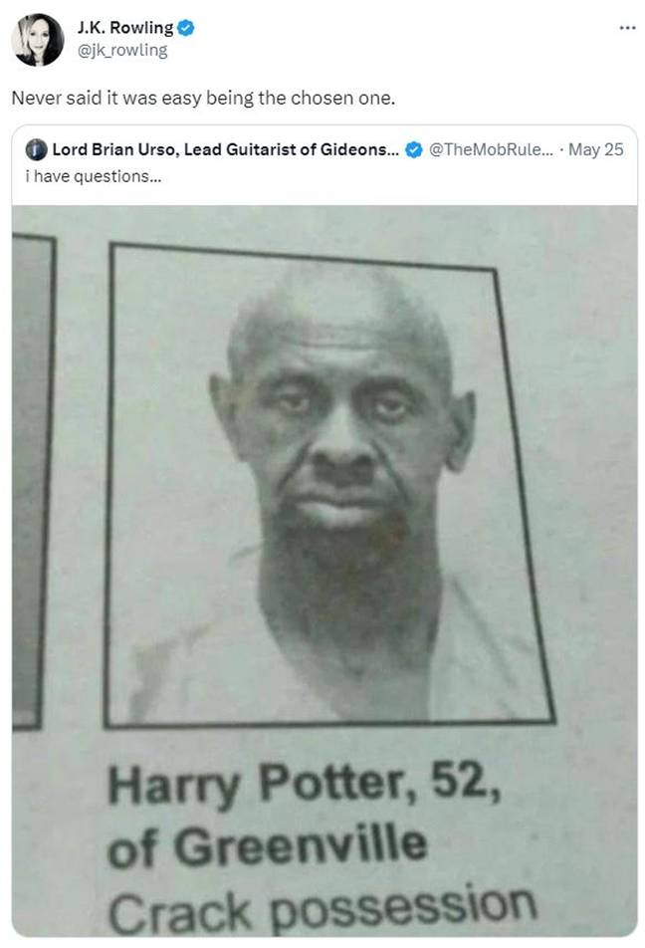Click the verified badge on the quoted tweet
Viewport: 645px width, 948px height.
tap(413, 149)
